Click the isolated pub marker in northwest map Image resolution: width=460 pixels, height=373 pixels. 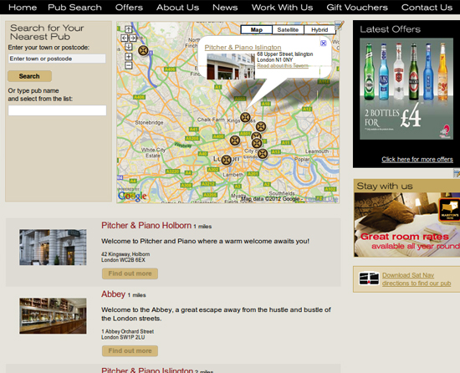[x=143, y=50]
